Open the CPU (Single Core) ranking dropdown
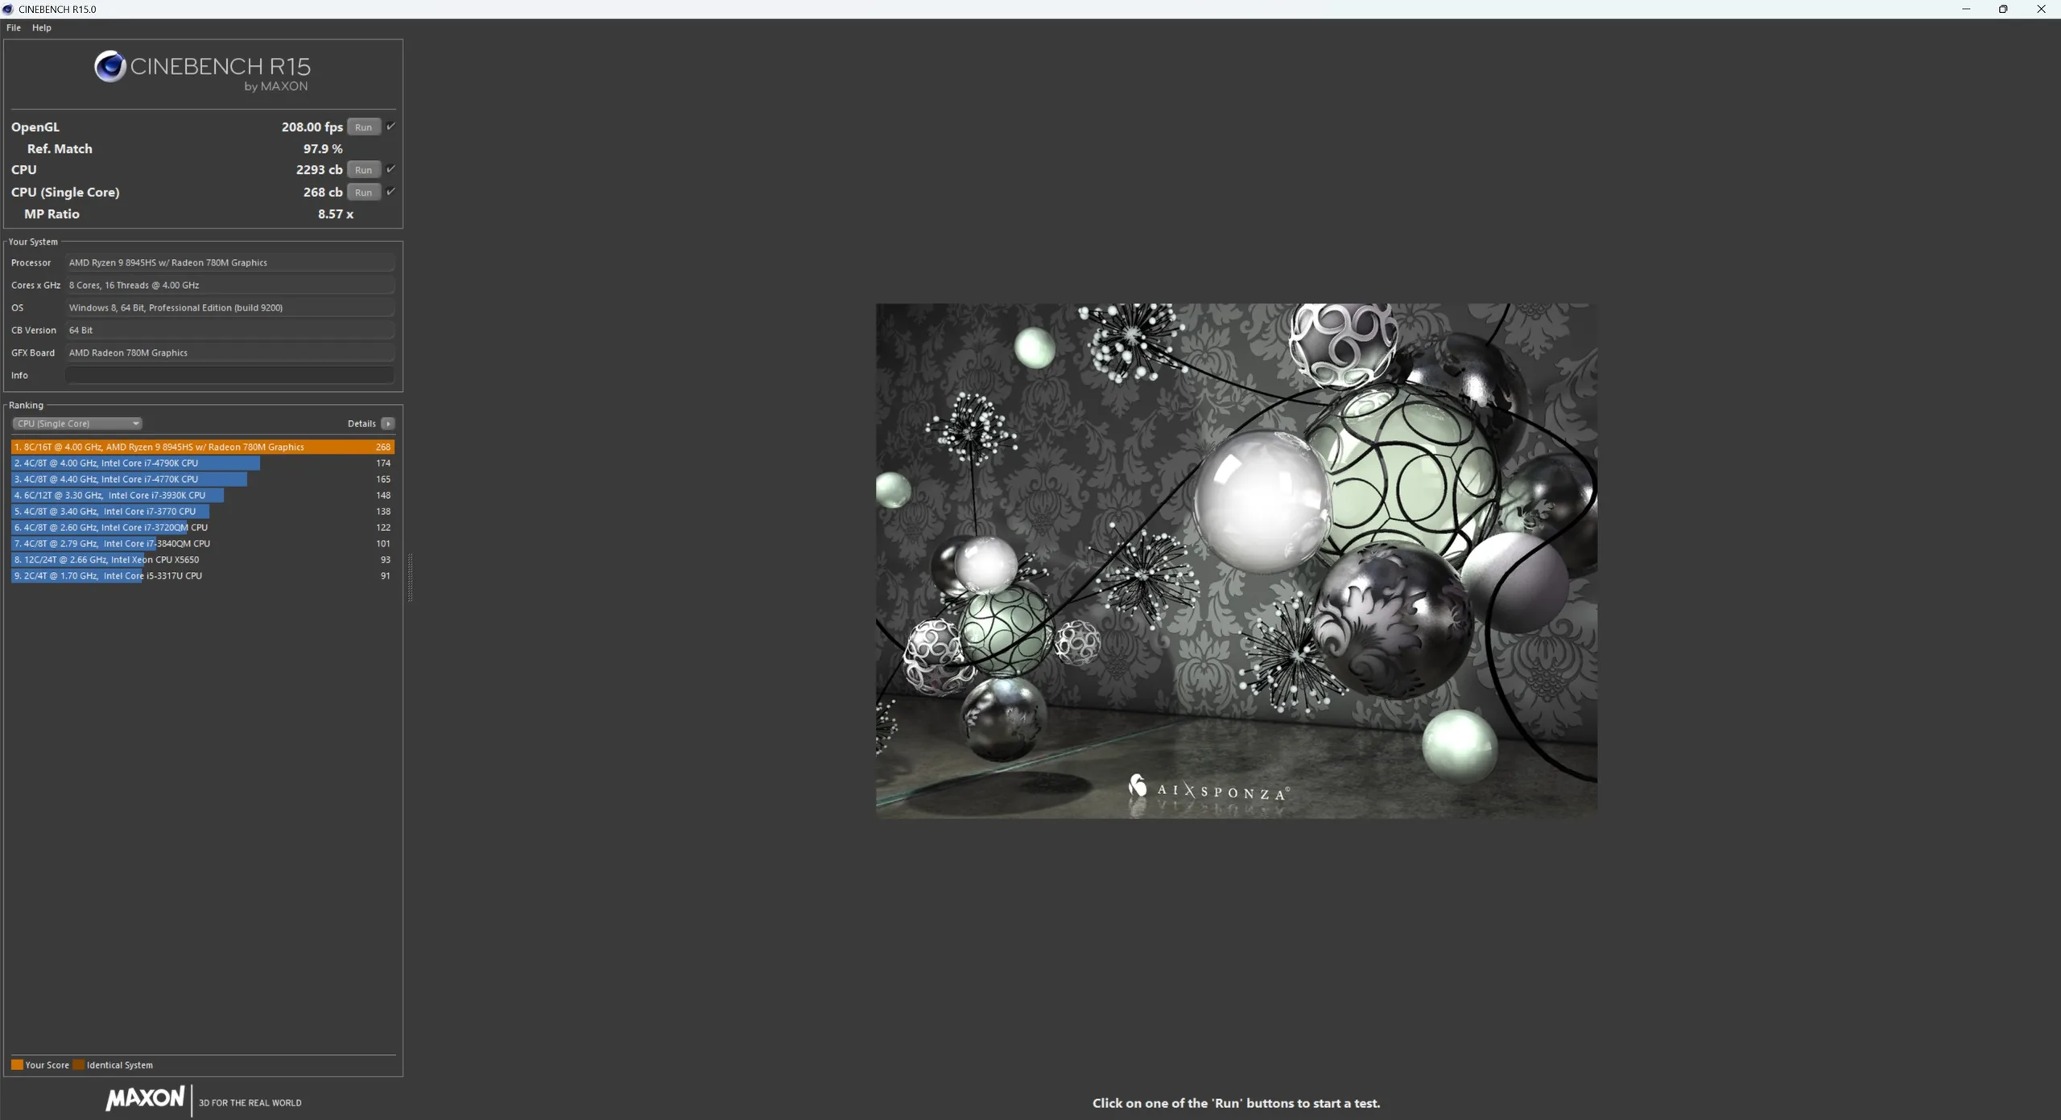 click(x=76, y=423)
